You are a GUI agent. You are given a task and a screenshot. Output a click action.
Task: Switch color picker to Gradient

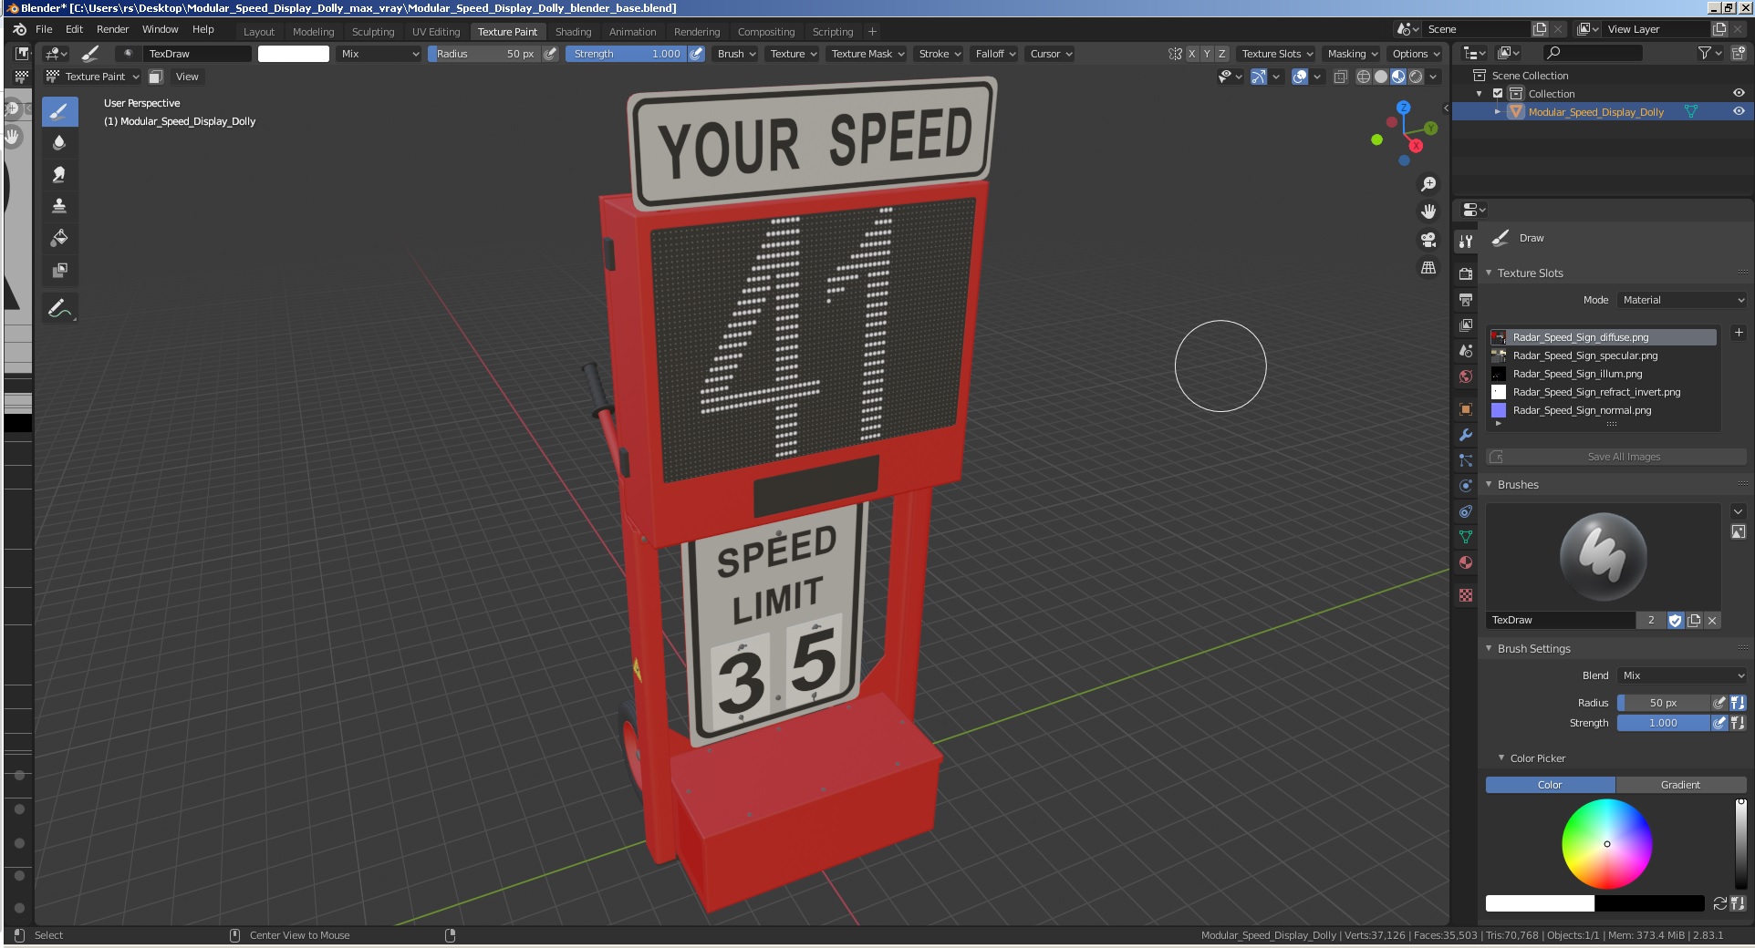(1680, 785)
